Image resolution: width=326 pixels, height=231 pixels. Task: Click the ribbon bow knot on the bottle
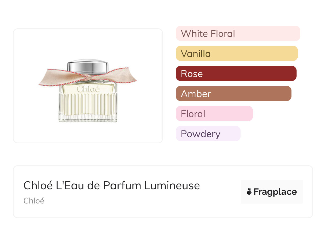pos(87,77)
